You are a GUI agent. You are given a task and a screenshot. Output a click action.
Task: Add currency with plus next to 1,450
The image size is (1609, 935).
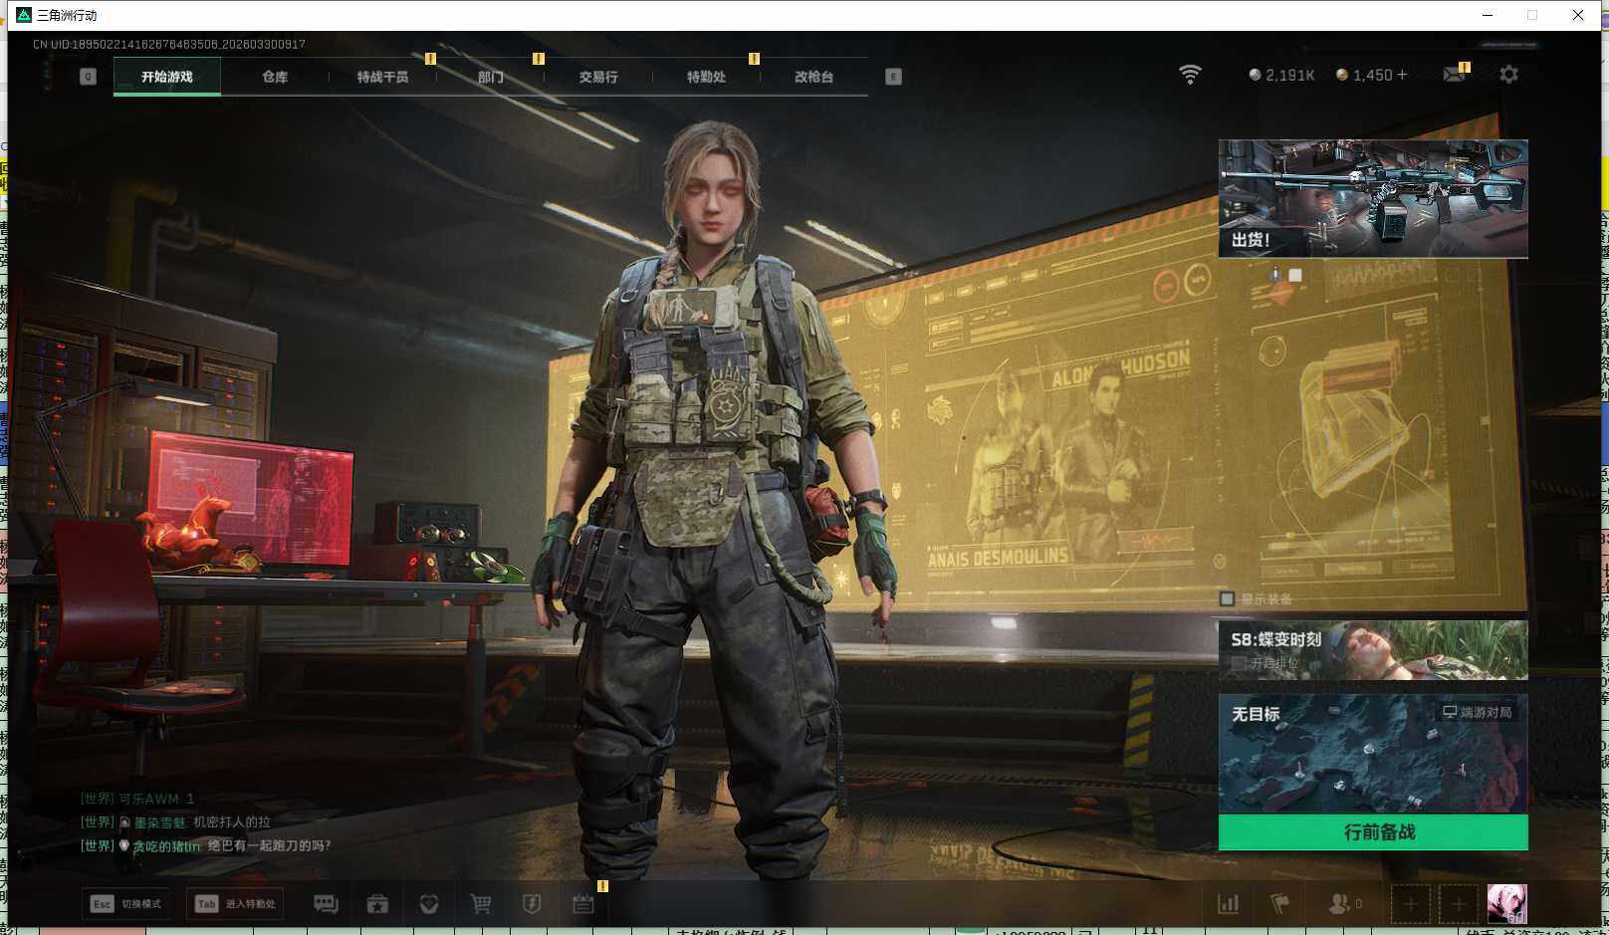pos(1403,75)
